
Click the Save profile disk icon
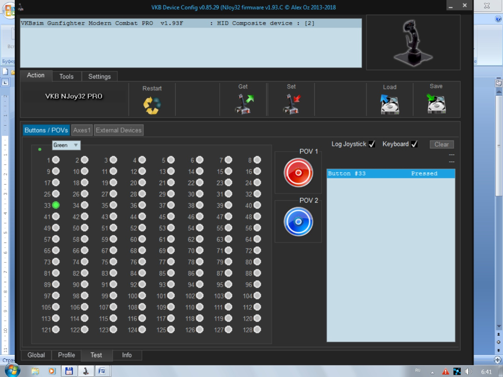[x=436, y=104]
